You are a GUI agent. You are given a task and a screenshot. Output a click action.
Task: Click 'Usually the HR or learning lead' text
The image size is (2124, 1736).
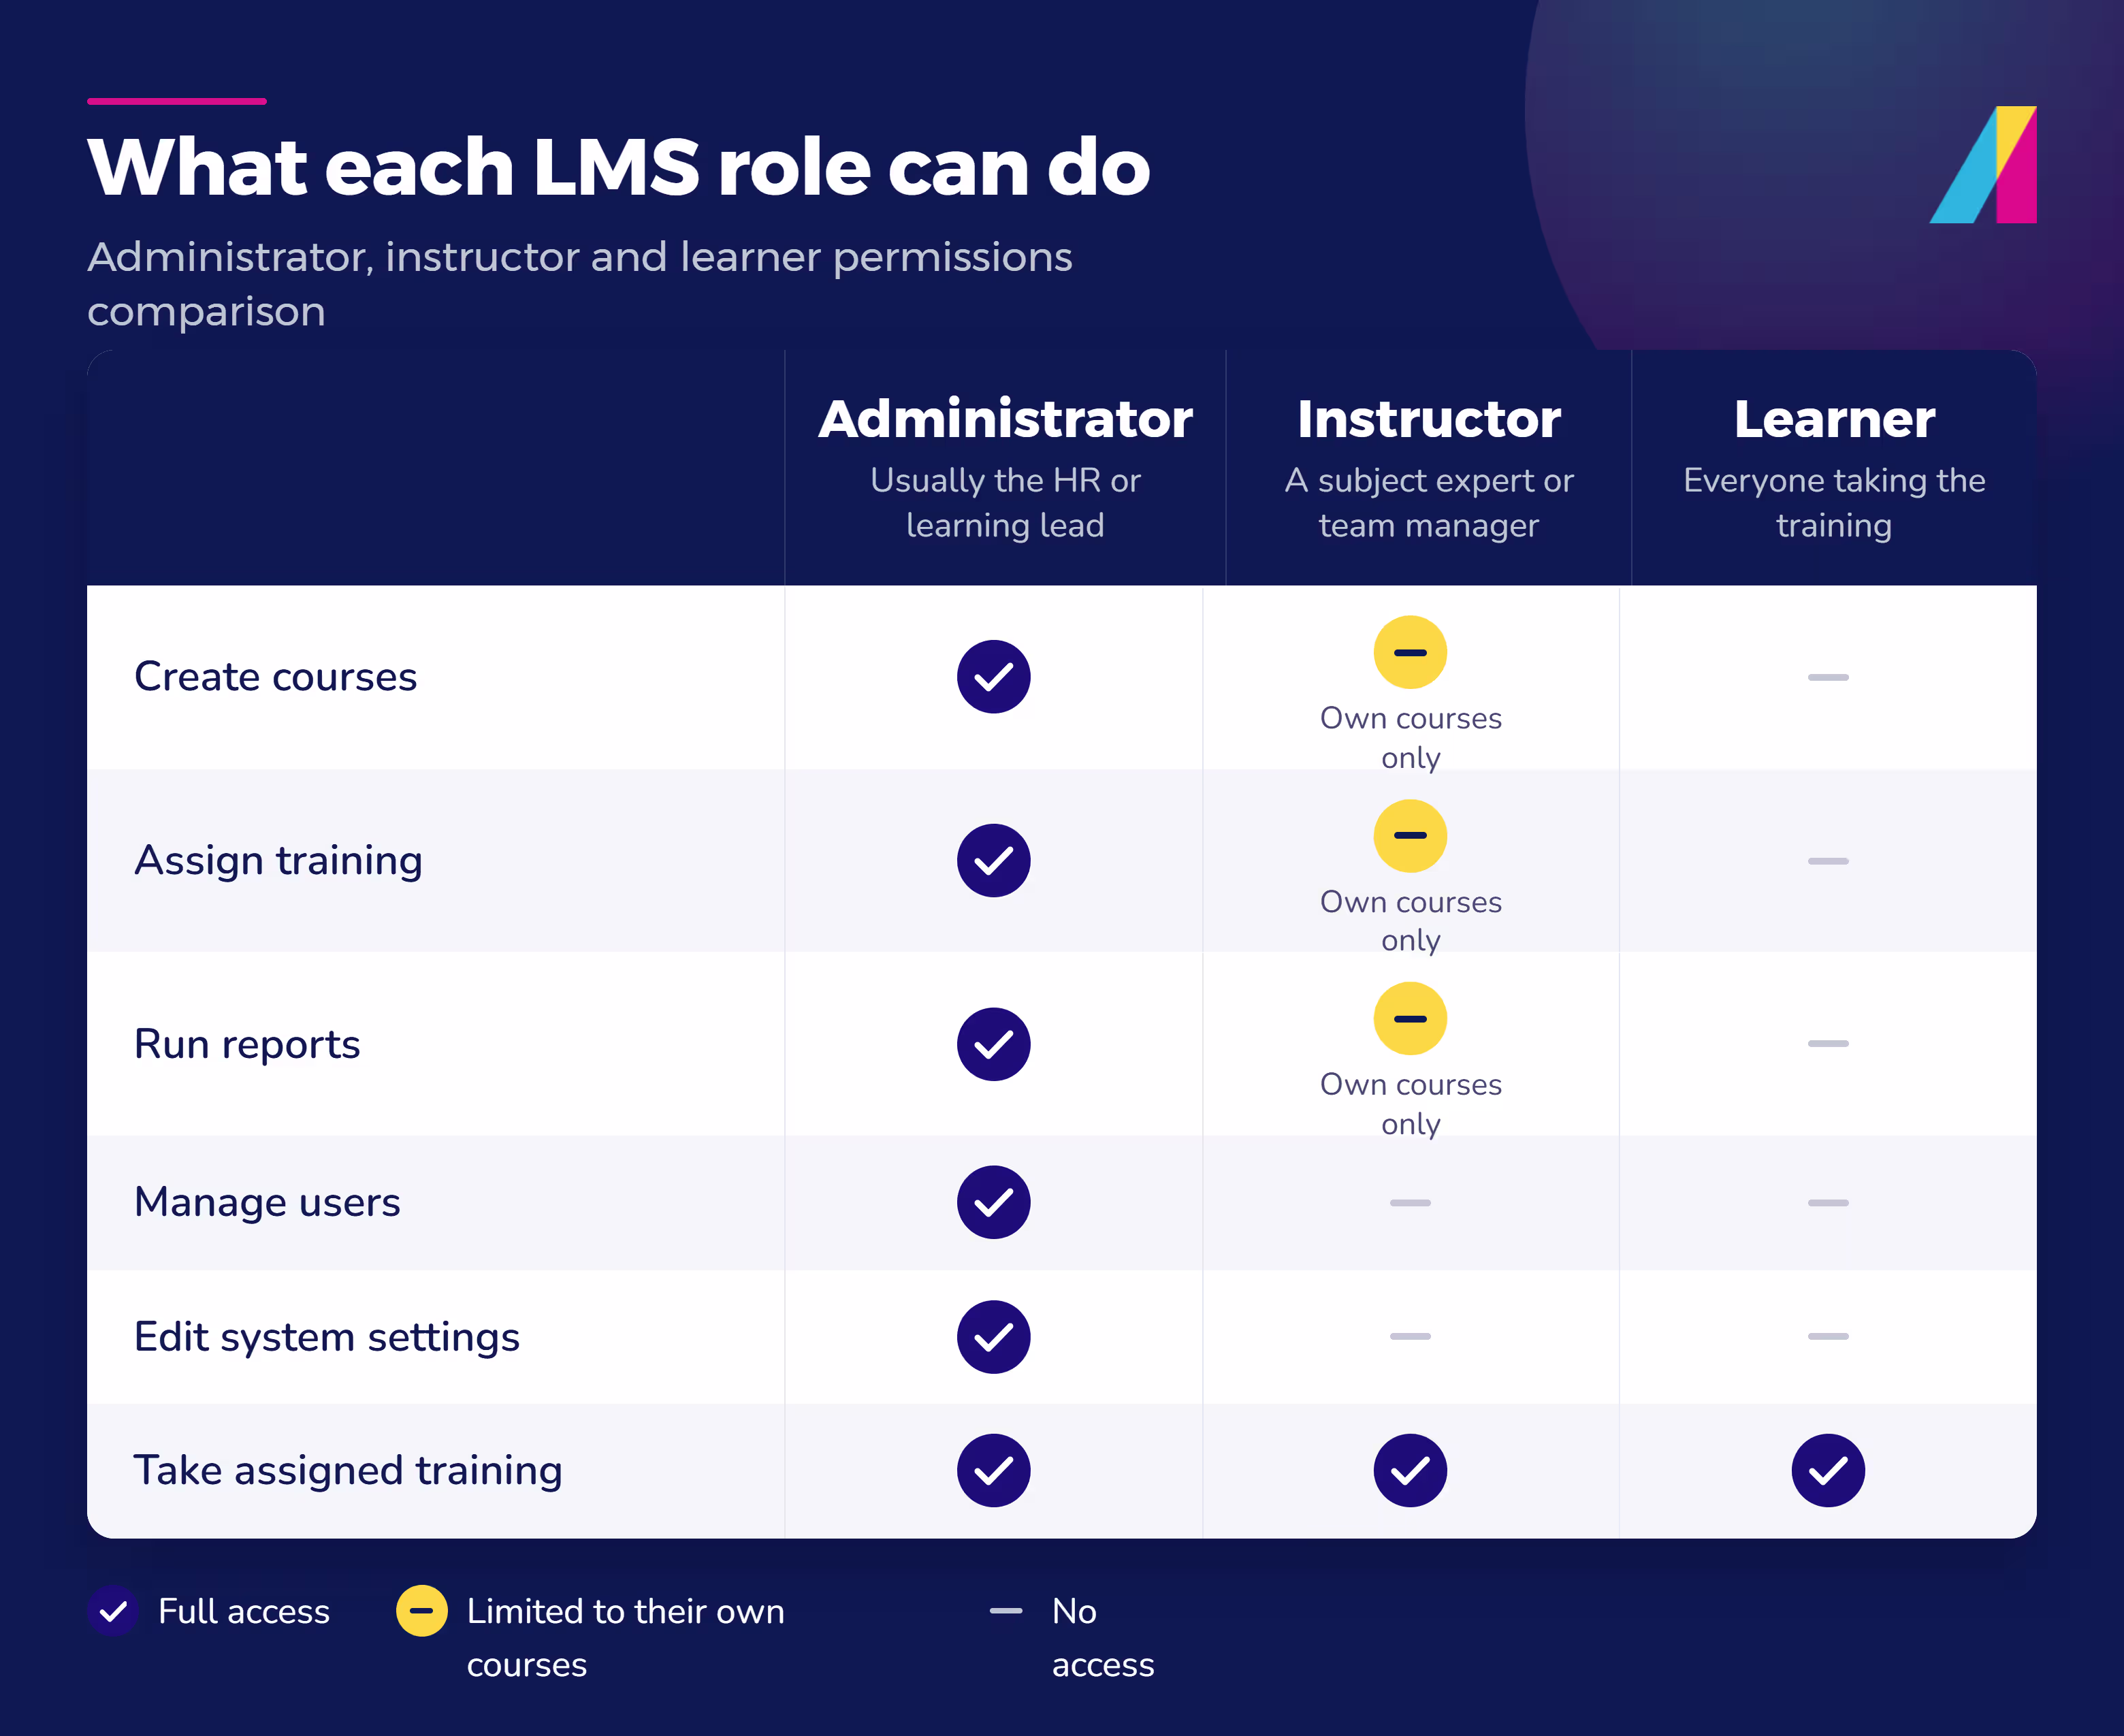point(1005,503)
